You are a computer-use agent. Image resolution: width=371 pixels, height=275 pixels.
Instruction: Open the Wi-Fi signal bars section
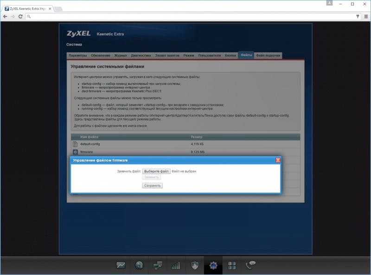pyautogui.click(x=176, y=266)
